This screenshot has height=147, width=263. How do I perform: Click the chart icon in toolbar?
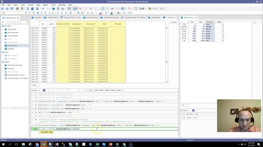[63, 9]
